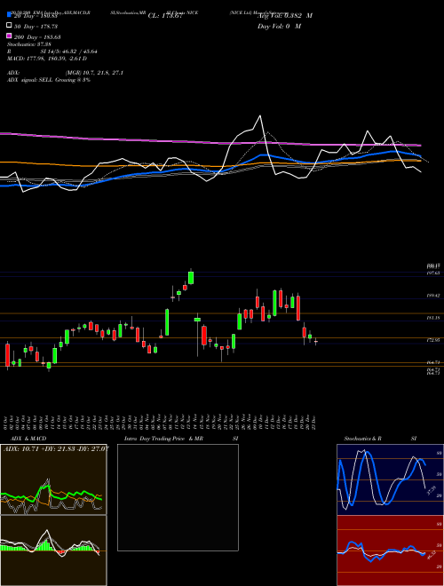
Task: Open the empty intraday trading price panel
Action: [x=178, y=497]
